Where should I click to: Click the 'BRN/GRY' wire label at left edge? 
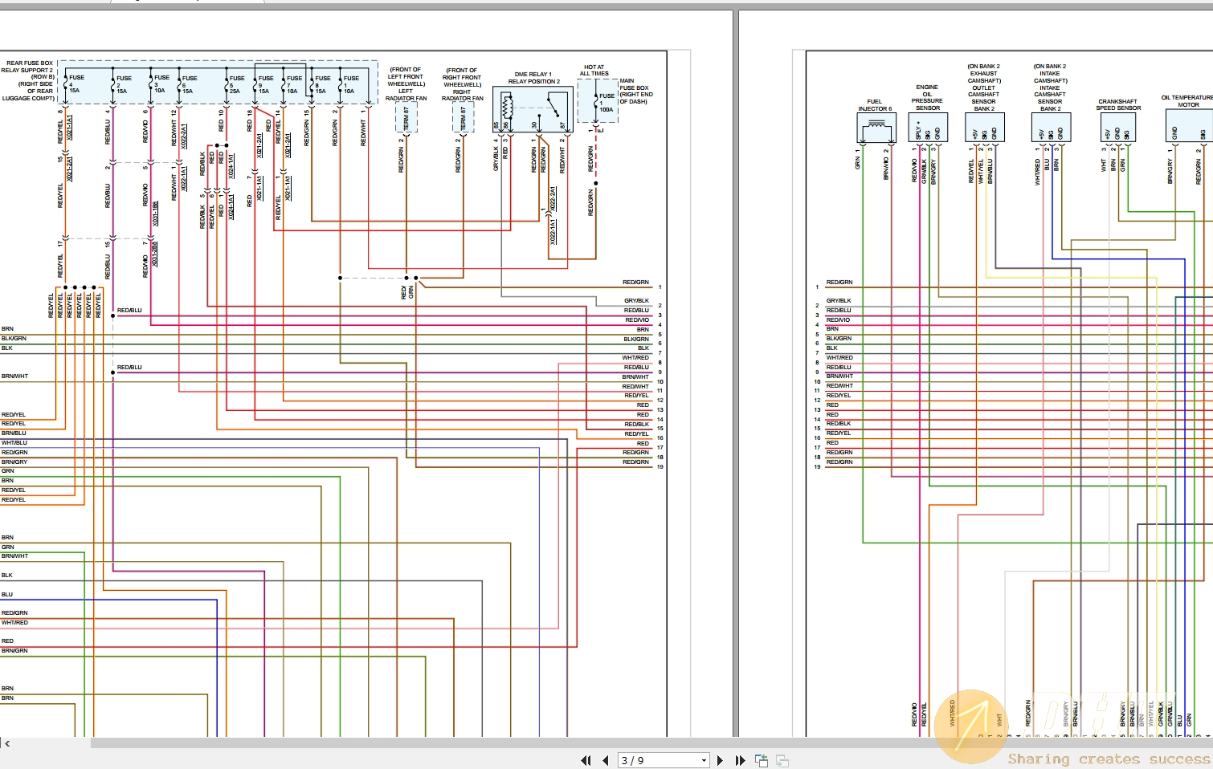click(x=14, y=462)
